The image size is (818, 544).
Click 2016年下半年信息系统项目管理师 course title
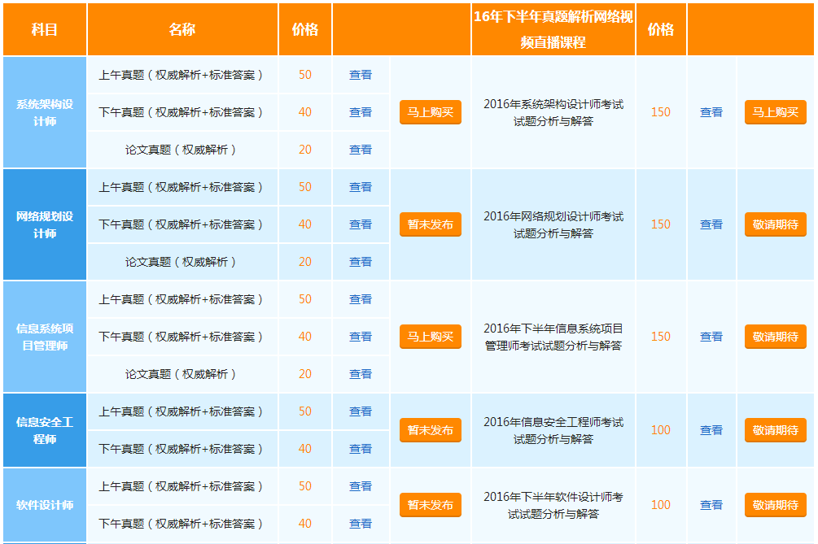(553, 337)
